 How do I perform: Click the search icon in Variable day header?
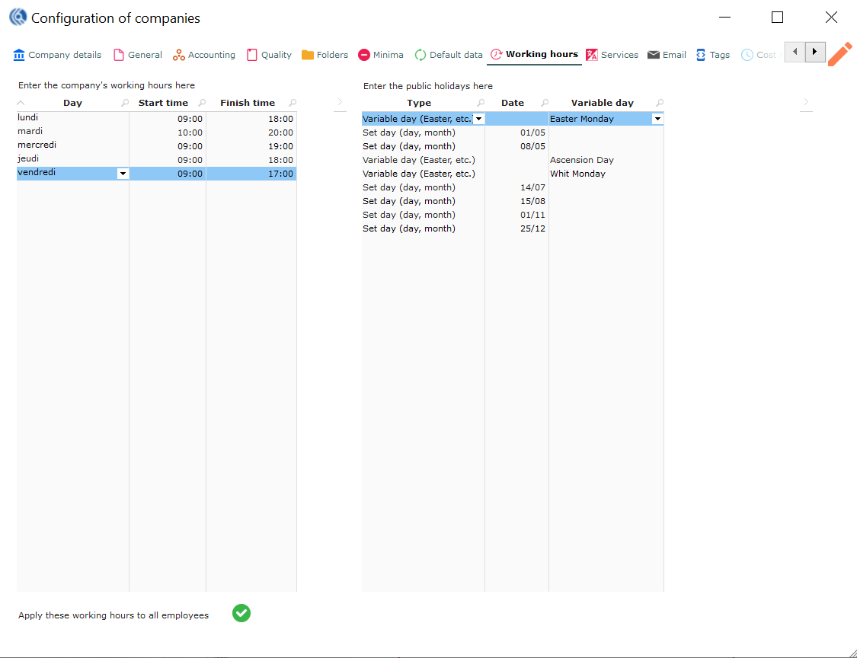(660, 103)
